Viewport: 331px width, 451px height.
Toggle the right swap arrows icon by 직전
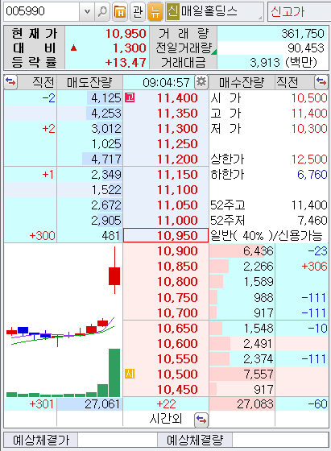pyautogui.click(x=321, y=82)
